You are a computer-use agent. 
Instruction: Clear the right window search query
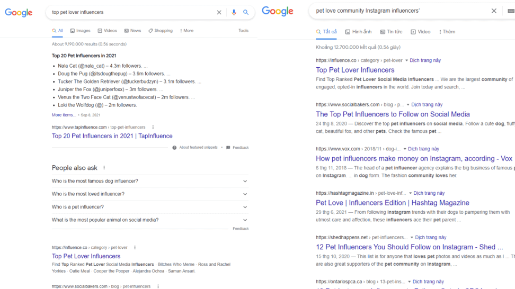[x=494, y=11]
